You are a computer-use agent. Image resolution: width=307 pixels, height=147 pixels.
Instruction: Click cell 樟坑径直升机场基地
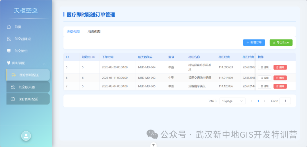200,67
